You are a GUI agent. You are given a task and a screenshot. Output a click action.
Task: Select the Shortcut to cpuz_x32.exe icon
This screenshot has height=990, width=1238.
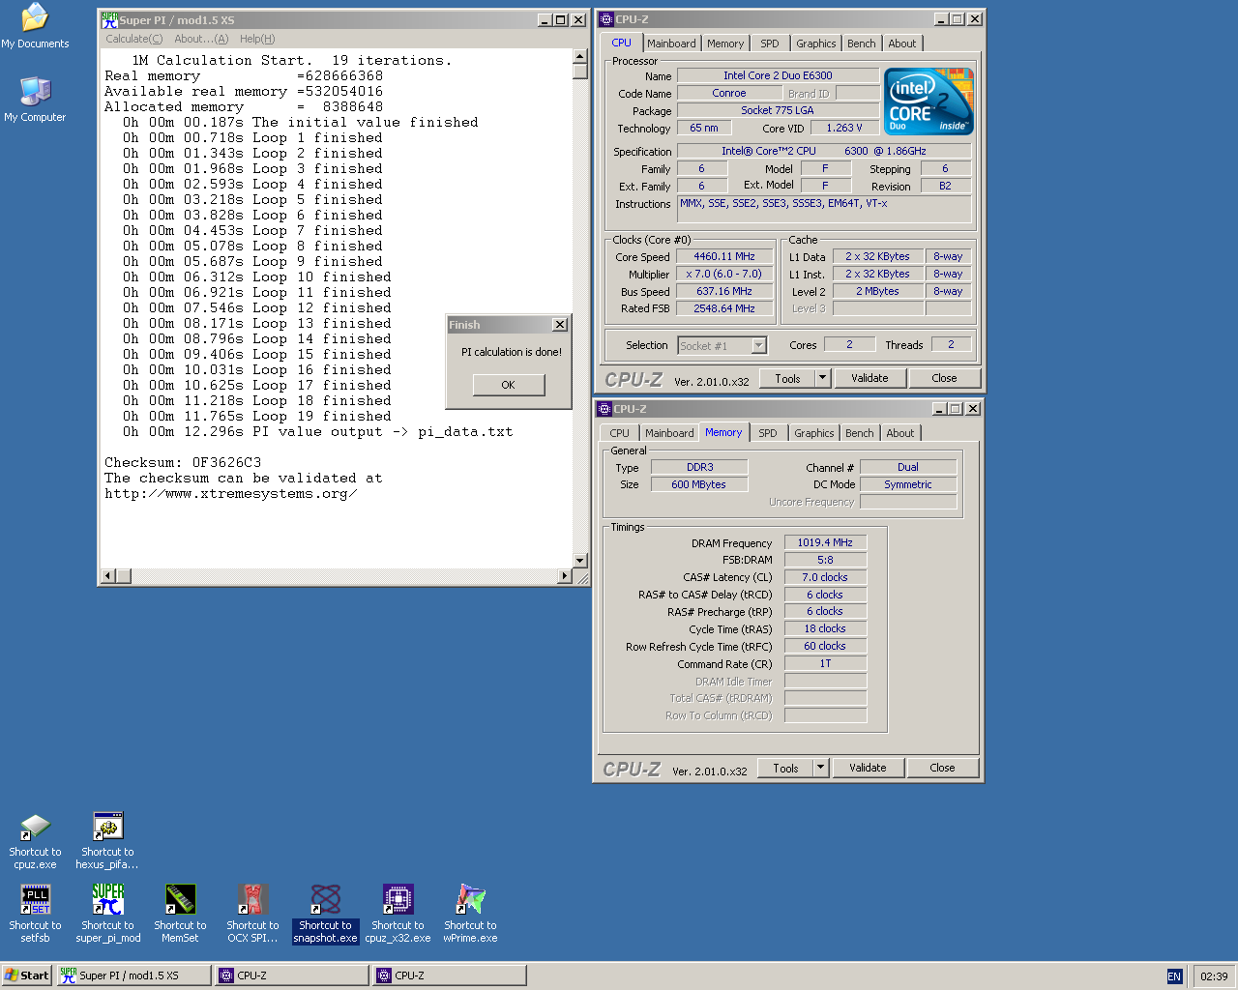click(398, 914)
